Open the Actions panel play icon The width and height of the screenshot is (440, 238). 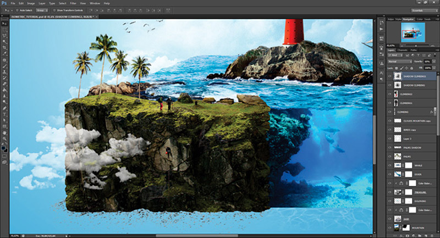coord(381,29)
